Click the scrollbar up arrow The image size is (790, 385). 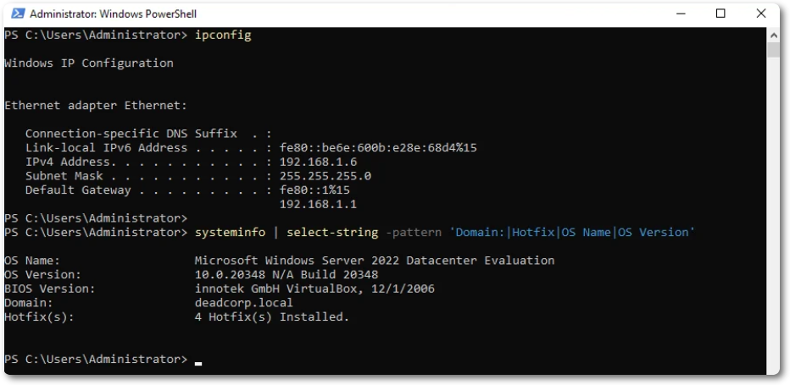coord(773,35)
